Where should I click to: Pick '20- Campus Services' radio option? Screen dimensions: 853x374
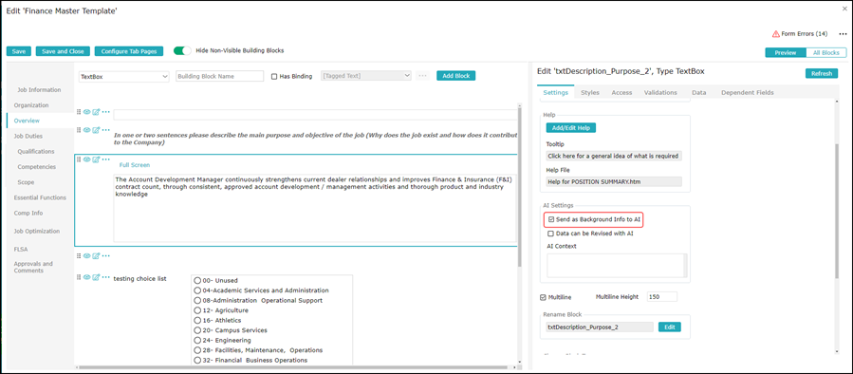(x=197, y=330)
